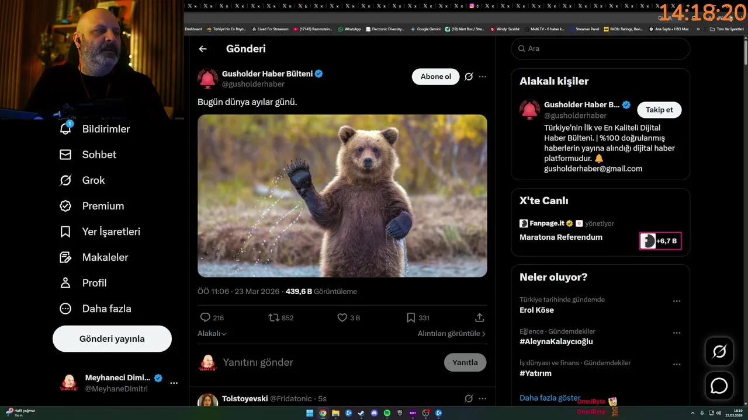
Task: Show hidden system tray icons
Action: (x=692, y=413)
